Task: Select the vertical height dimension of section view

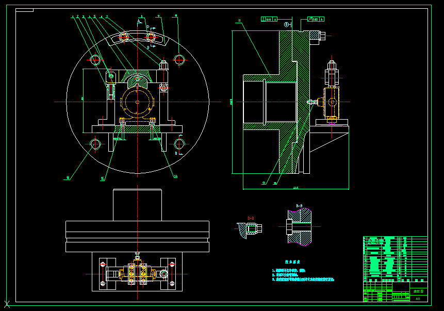Action: 232,102
